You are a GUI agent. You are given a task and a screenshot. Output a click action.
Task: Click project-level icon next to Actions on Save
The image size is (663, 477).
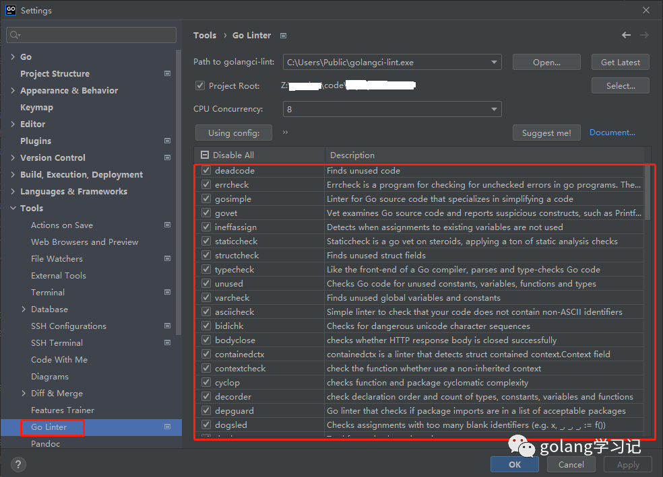(x=168, y=225)
